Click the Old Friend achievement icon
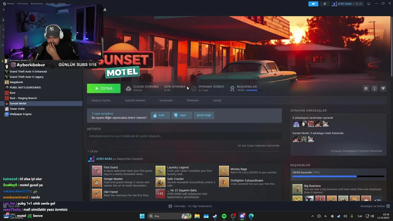 (x=97, y=193)
